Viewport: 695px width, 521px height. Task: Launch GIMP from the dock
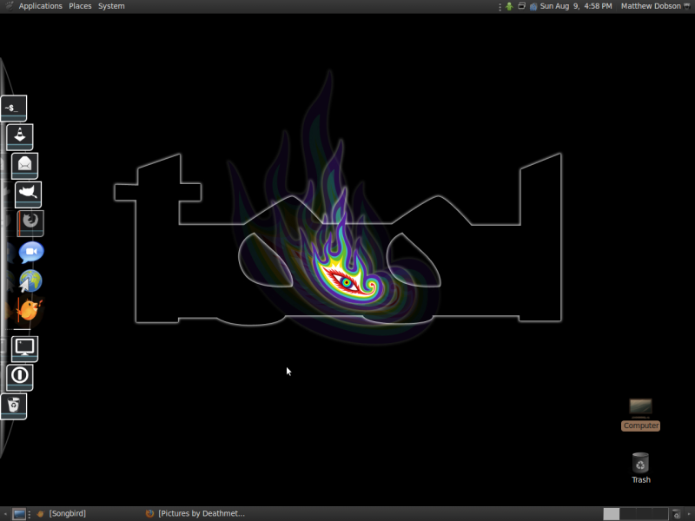[28, 195]
